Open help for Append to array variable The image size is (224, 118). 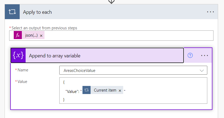click(x=190, y=55)
